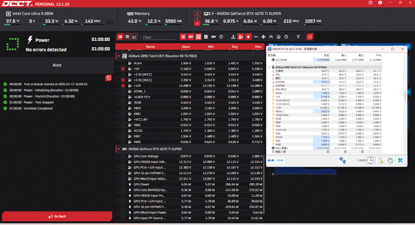415x225 pixels.
Task: Toggle the fan sensor type filter
Action: click(x=264, y=37)
